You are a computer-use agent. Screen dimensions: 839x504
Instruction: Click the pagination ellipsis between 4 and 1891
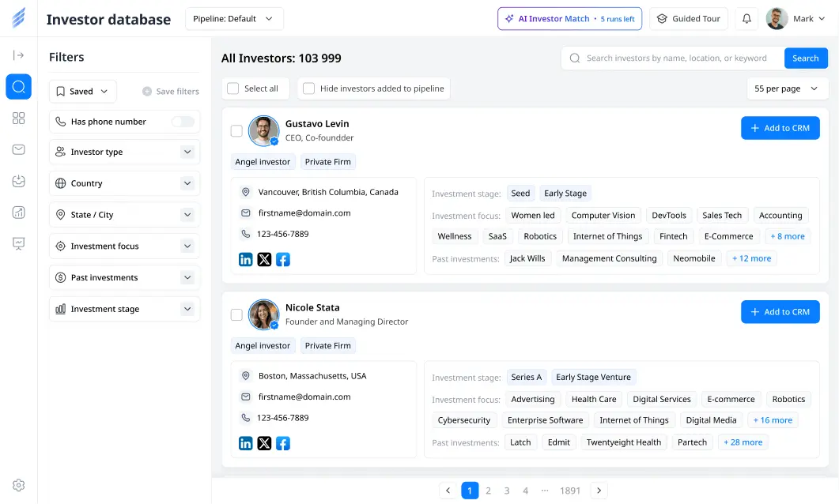[545, 491]
